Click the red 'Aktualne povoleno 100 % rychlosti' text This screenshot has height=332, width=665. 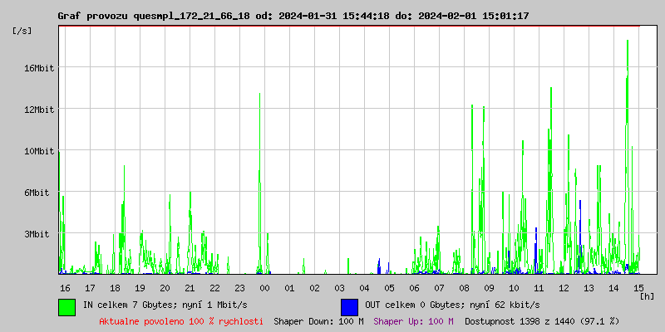[180, 321]
